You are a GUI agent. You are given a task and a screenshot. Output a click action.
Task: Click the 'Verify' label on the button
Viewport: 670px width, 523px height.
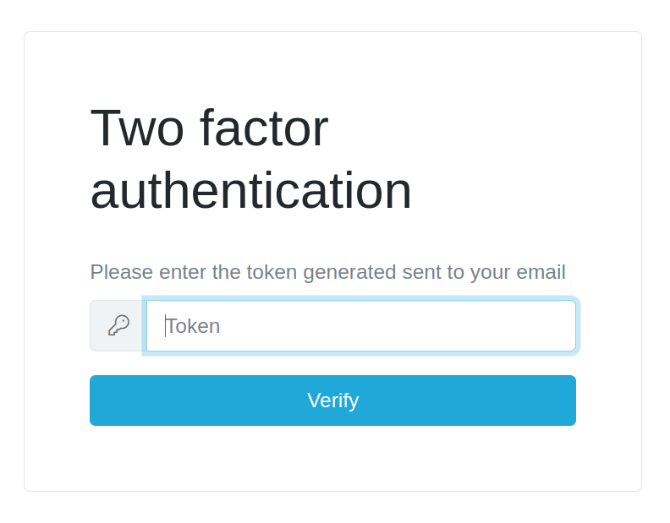pos(332,400)
